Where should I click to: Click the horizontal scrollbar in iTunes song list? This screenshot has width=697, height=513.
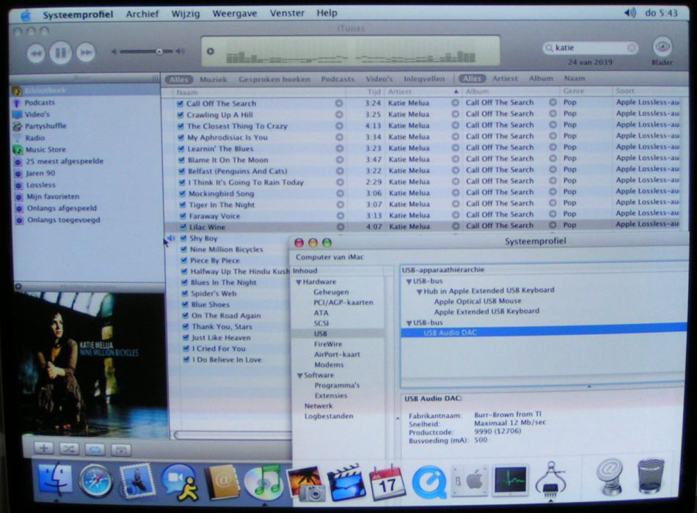[232, 435]
